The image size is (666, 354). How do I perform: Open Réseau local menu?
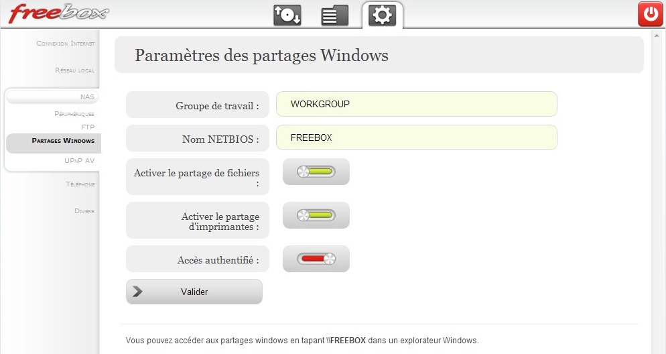[75, 70]
